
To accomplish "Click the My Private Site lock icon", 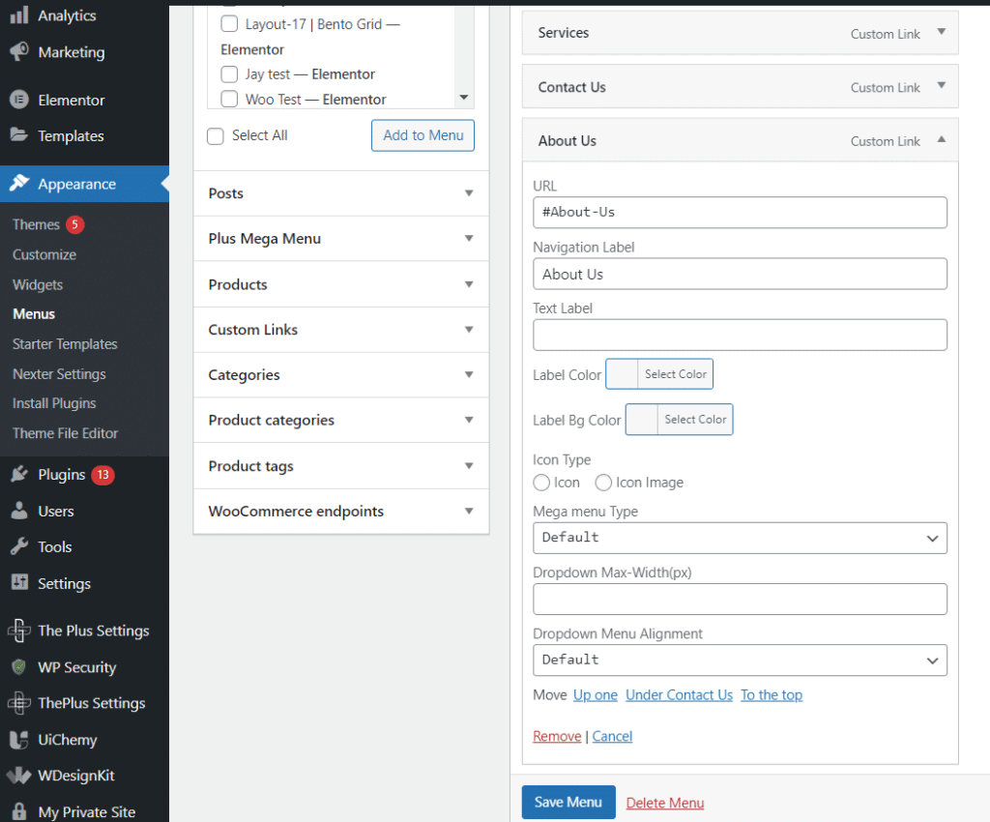I will point(19,811).
